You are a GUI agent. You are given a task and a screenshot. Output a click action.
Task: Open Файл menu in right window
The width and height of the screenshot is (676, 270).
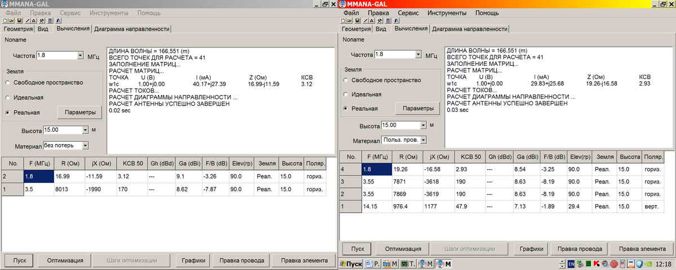tap(351, 12)
